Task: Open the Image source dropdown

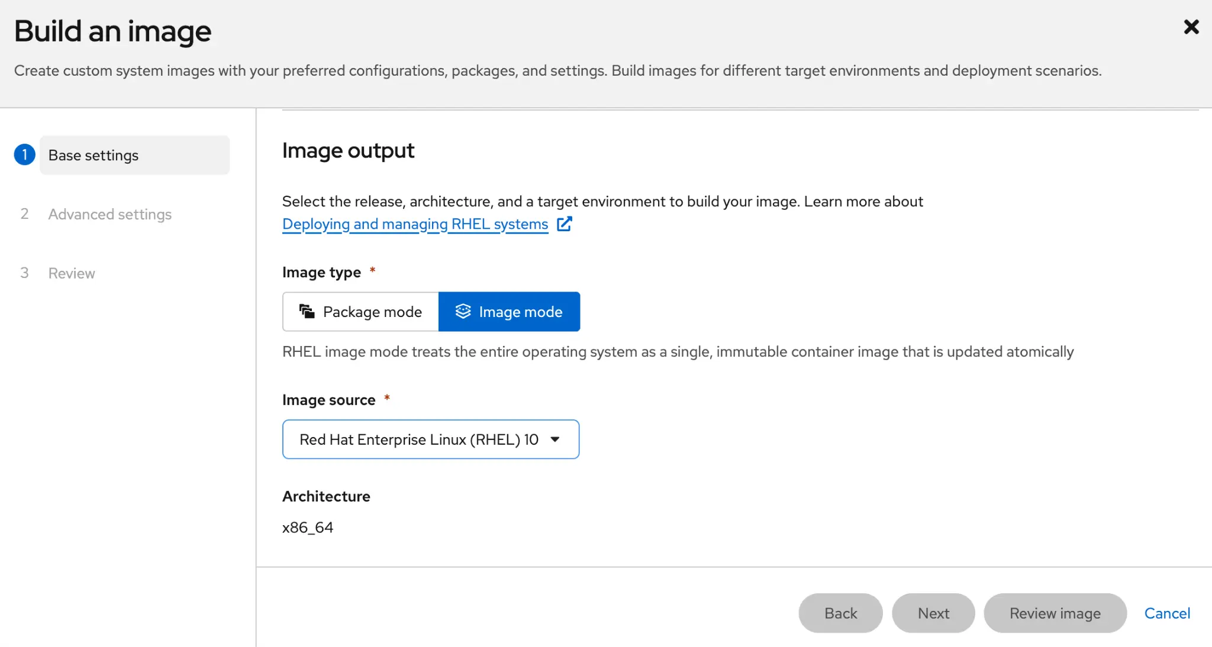Action: point(431,439)
